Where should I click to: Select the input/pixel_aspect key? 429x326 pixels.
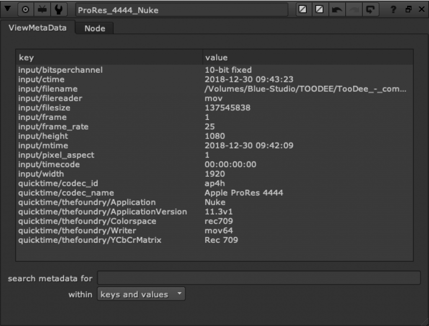(x=56, y=155)
